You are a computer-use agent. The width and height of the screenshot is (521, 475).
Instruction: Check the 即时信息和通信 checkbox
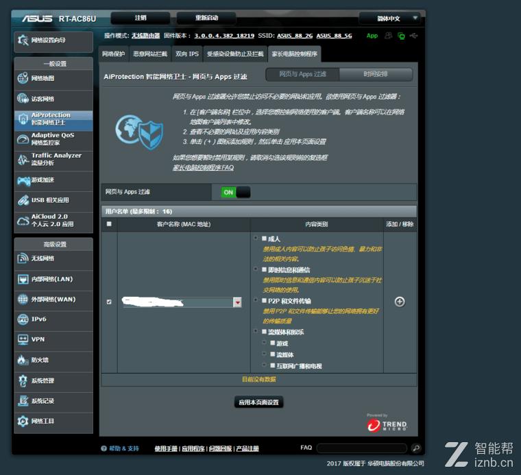click(x=264, y=269)
